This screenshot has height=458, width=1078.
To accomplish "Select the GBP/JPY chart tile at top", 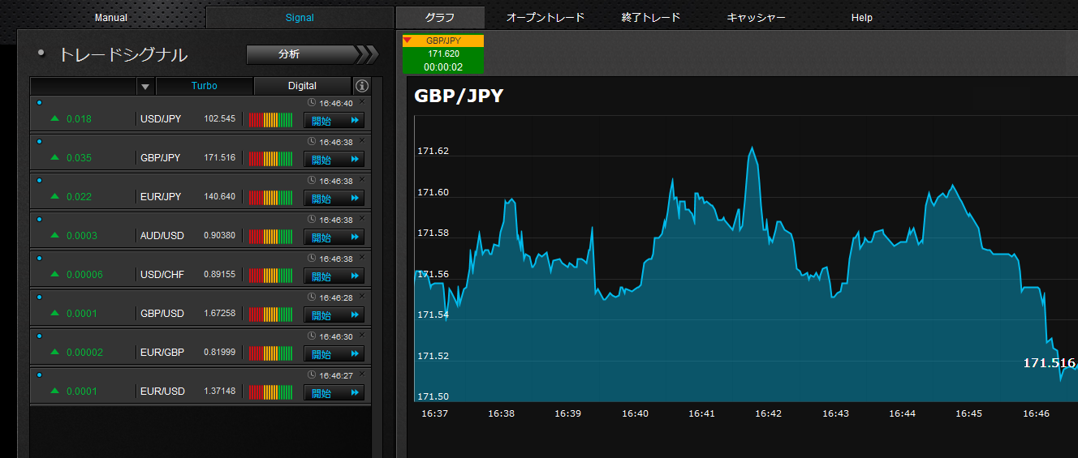I will tap(443, 54).
